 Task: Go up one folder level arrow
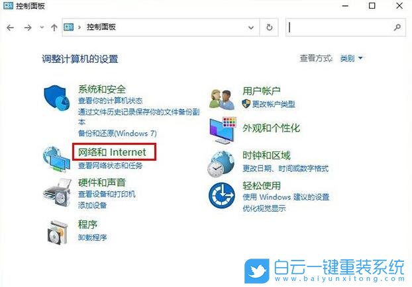point(54,28)
